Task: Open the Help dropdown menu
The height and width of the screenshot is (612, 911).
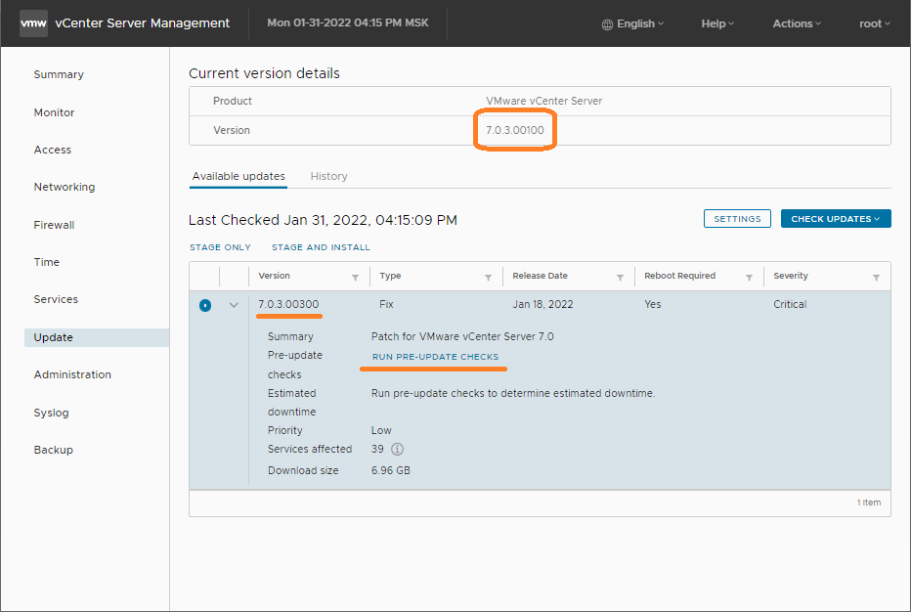Action: click(x=717, y=23)
